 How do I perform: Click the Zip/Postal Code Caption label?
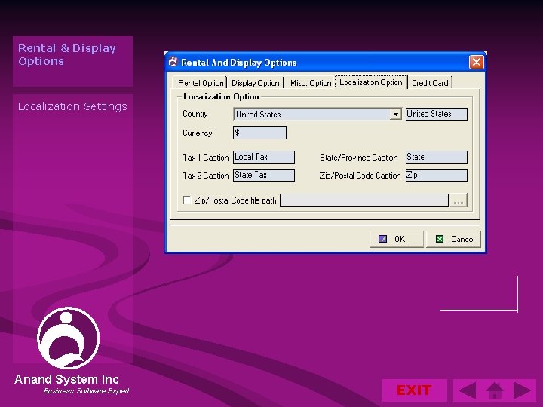point(360,176)
